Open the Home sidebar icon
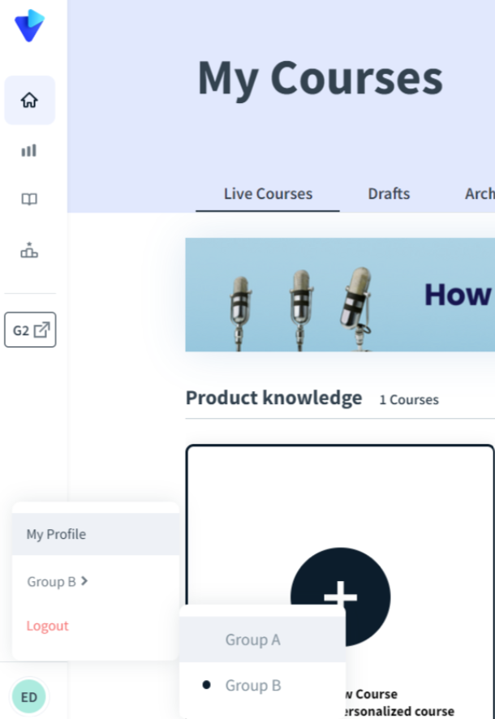Viewport: 495px width, 719px height. click(x=29, y=100)
